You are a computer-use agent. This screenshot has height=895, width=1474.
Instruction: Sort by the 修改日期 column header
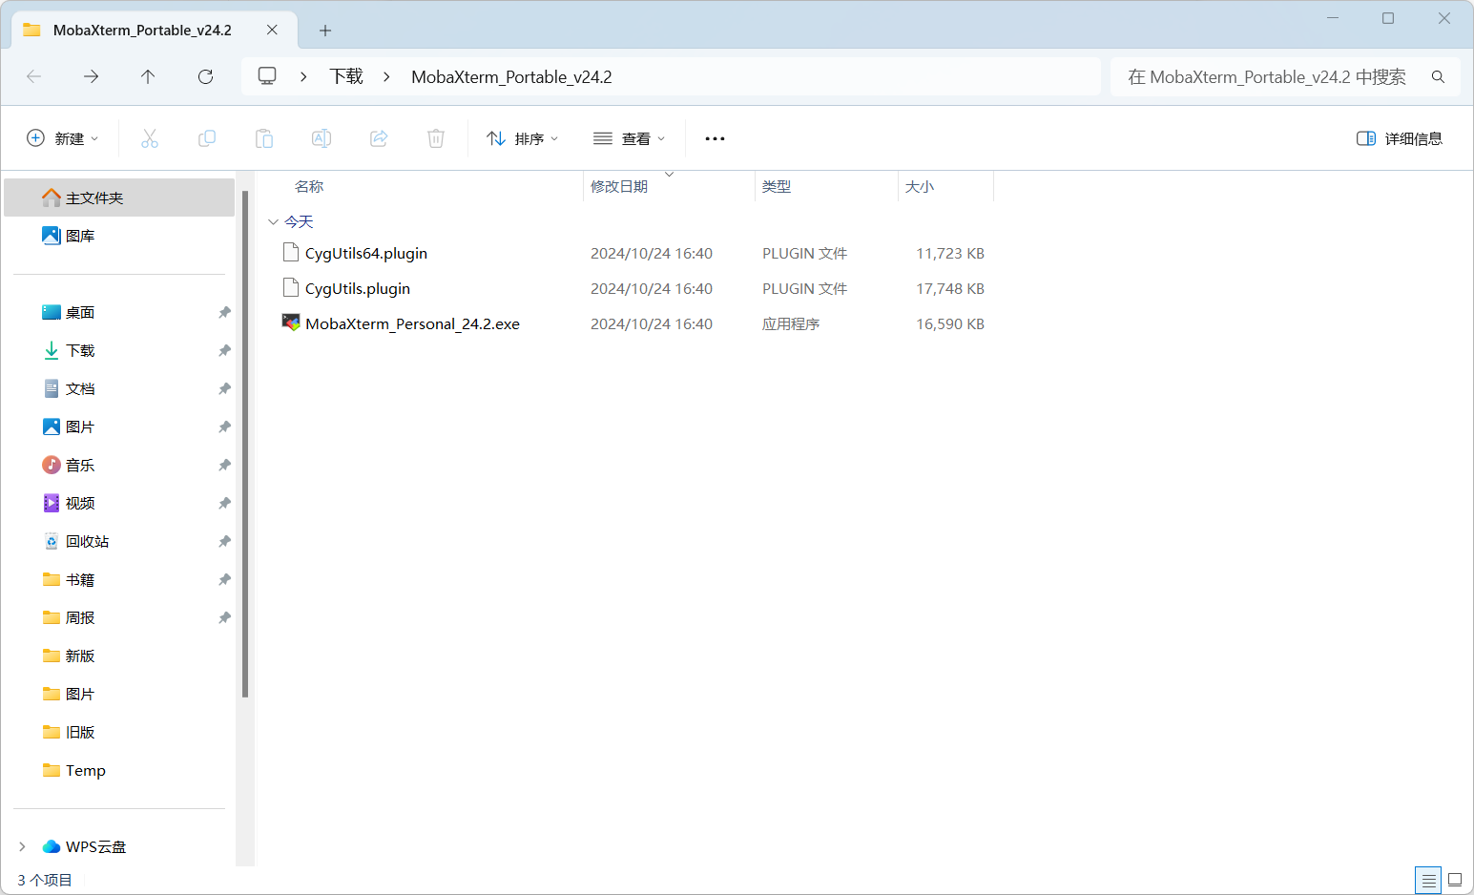tap(619, 186)
